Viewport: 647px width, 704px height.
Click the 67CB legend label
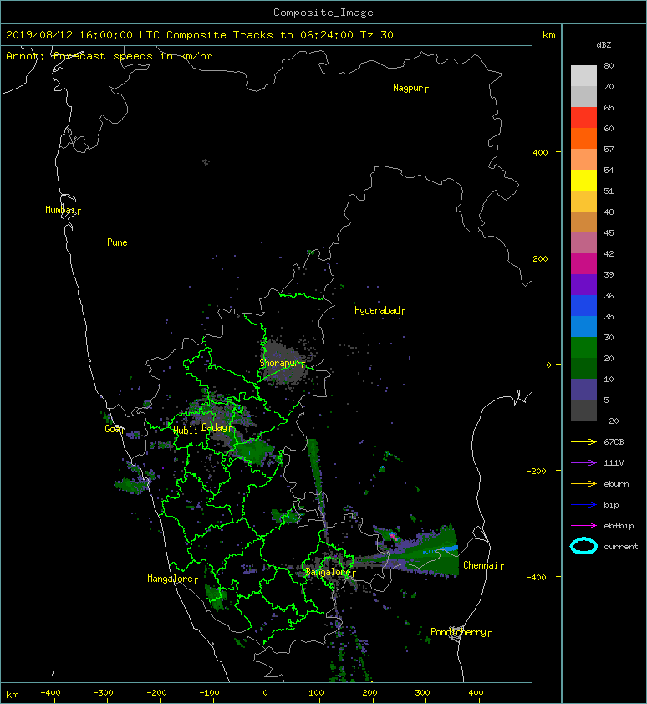[x=614, y=442]
